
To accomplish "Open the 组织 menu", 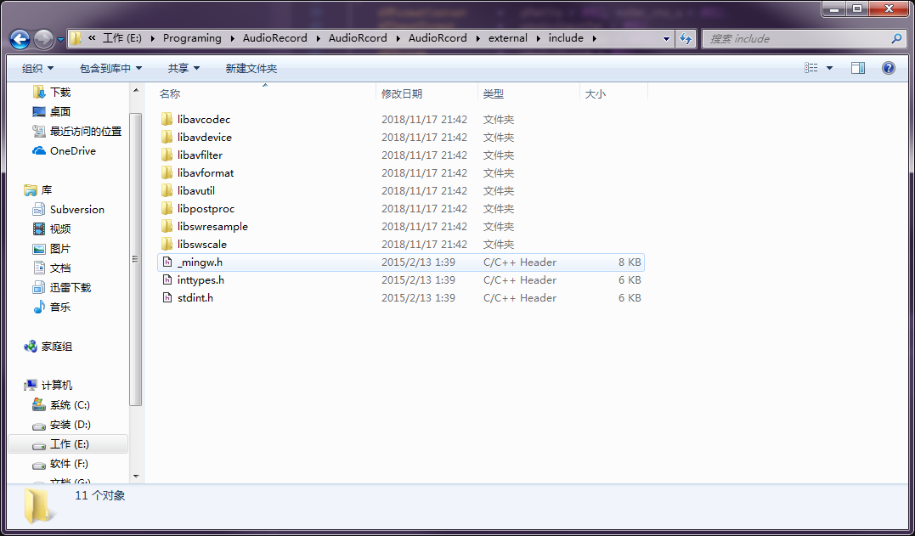I will (x=37, y=68).
